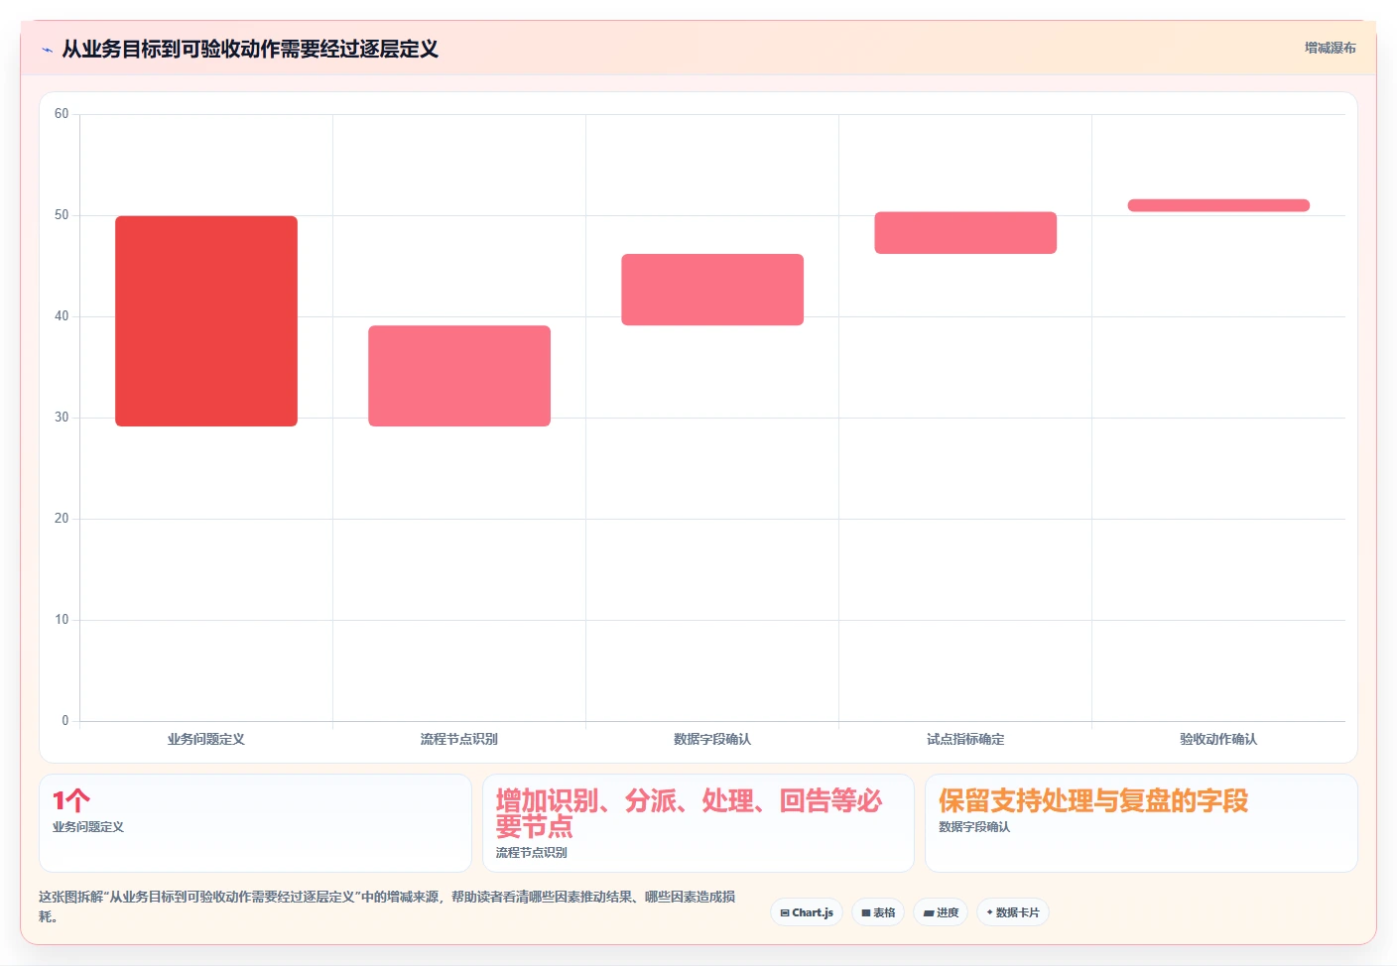Click the card caption 数据字段确认
The height and width of the screenshot is (966, 1397).
click(x=974, y=827)
